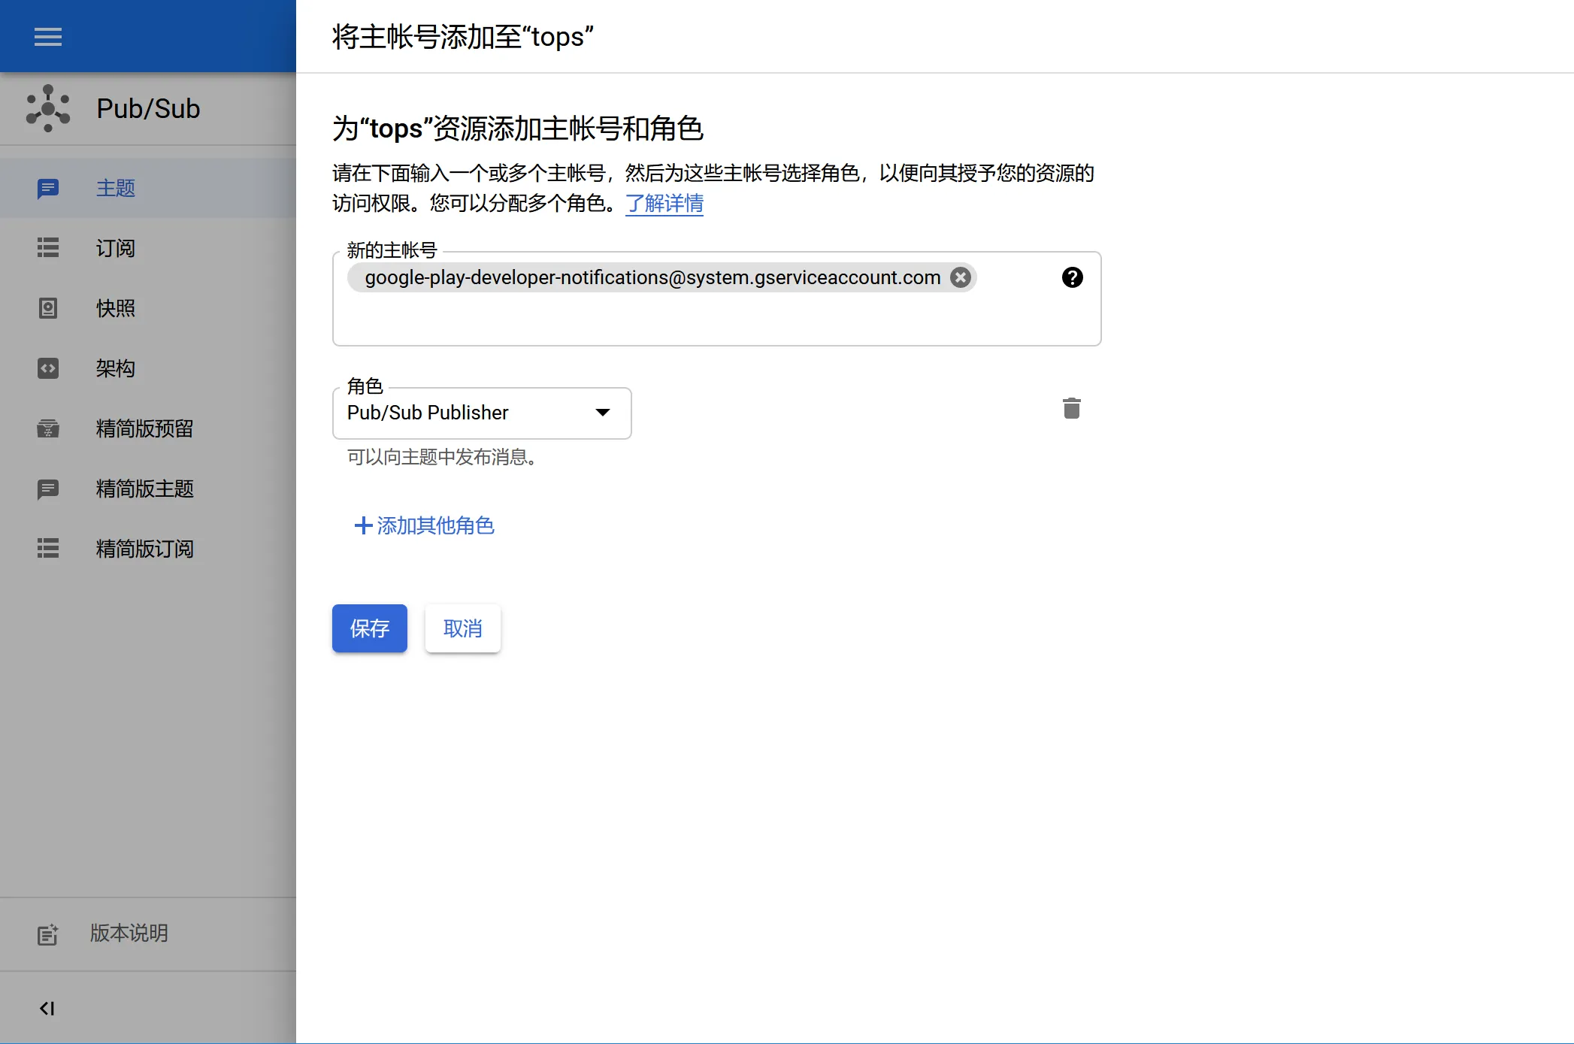Collapse the sidebar with the arrow icon
Viewport: 1574px width, 1044px height.
click(x=47, y=1008)
